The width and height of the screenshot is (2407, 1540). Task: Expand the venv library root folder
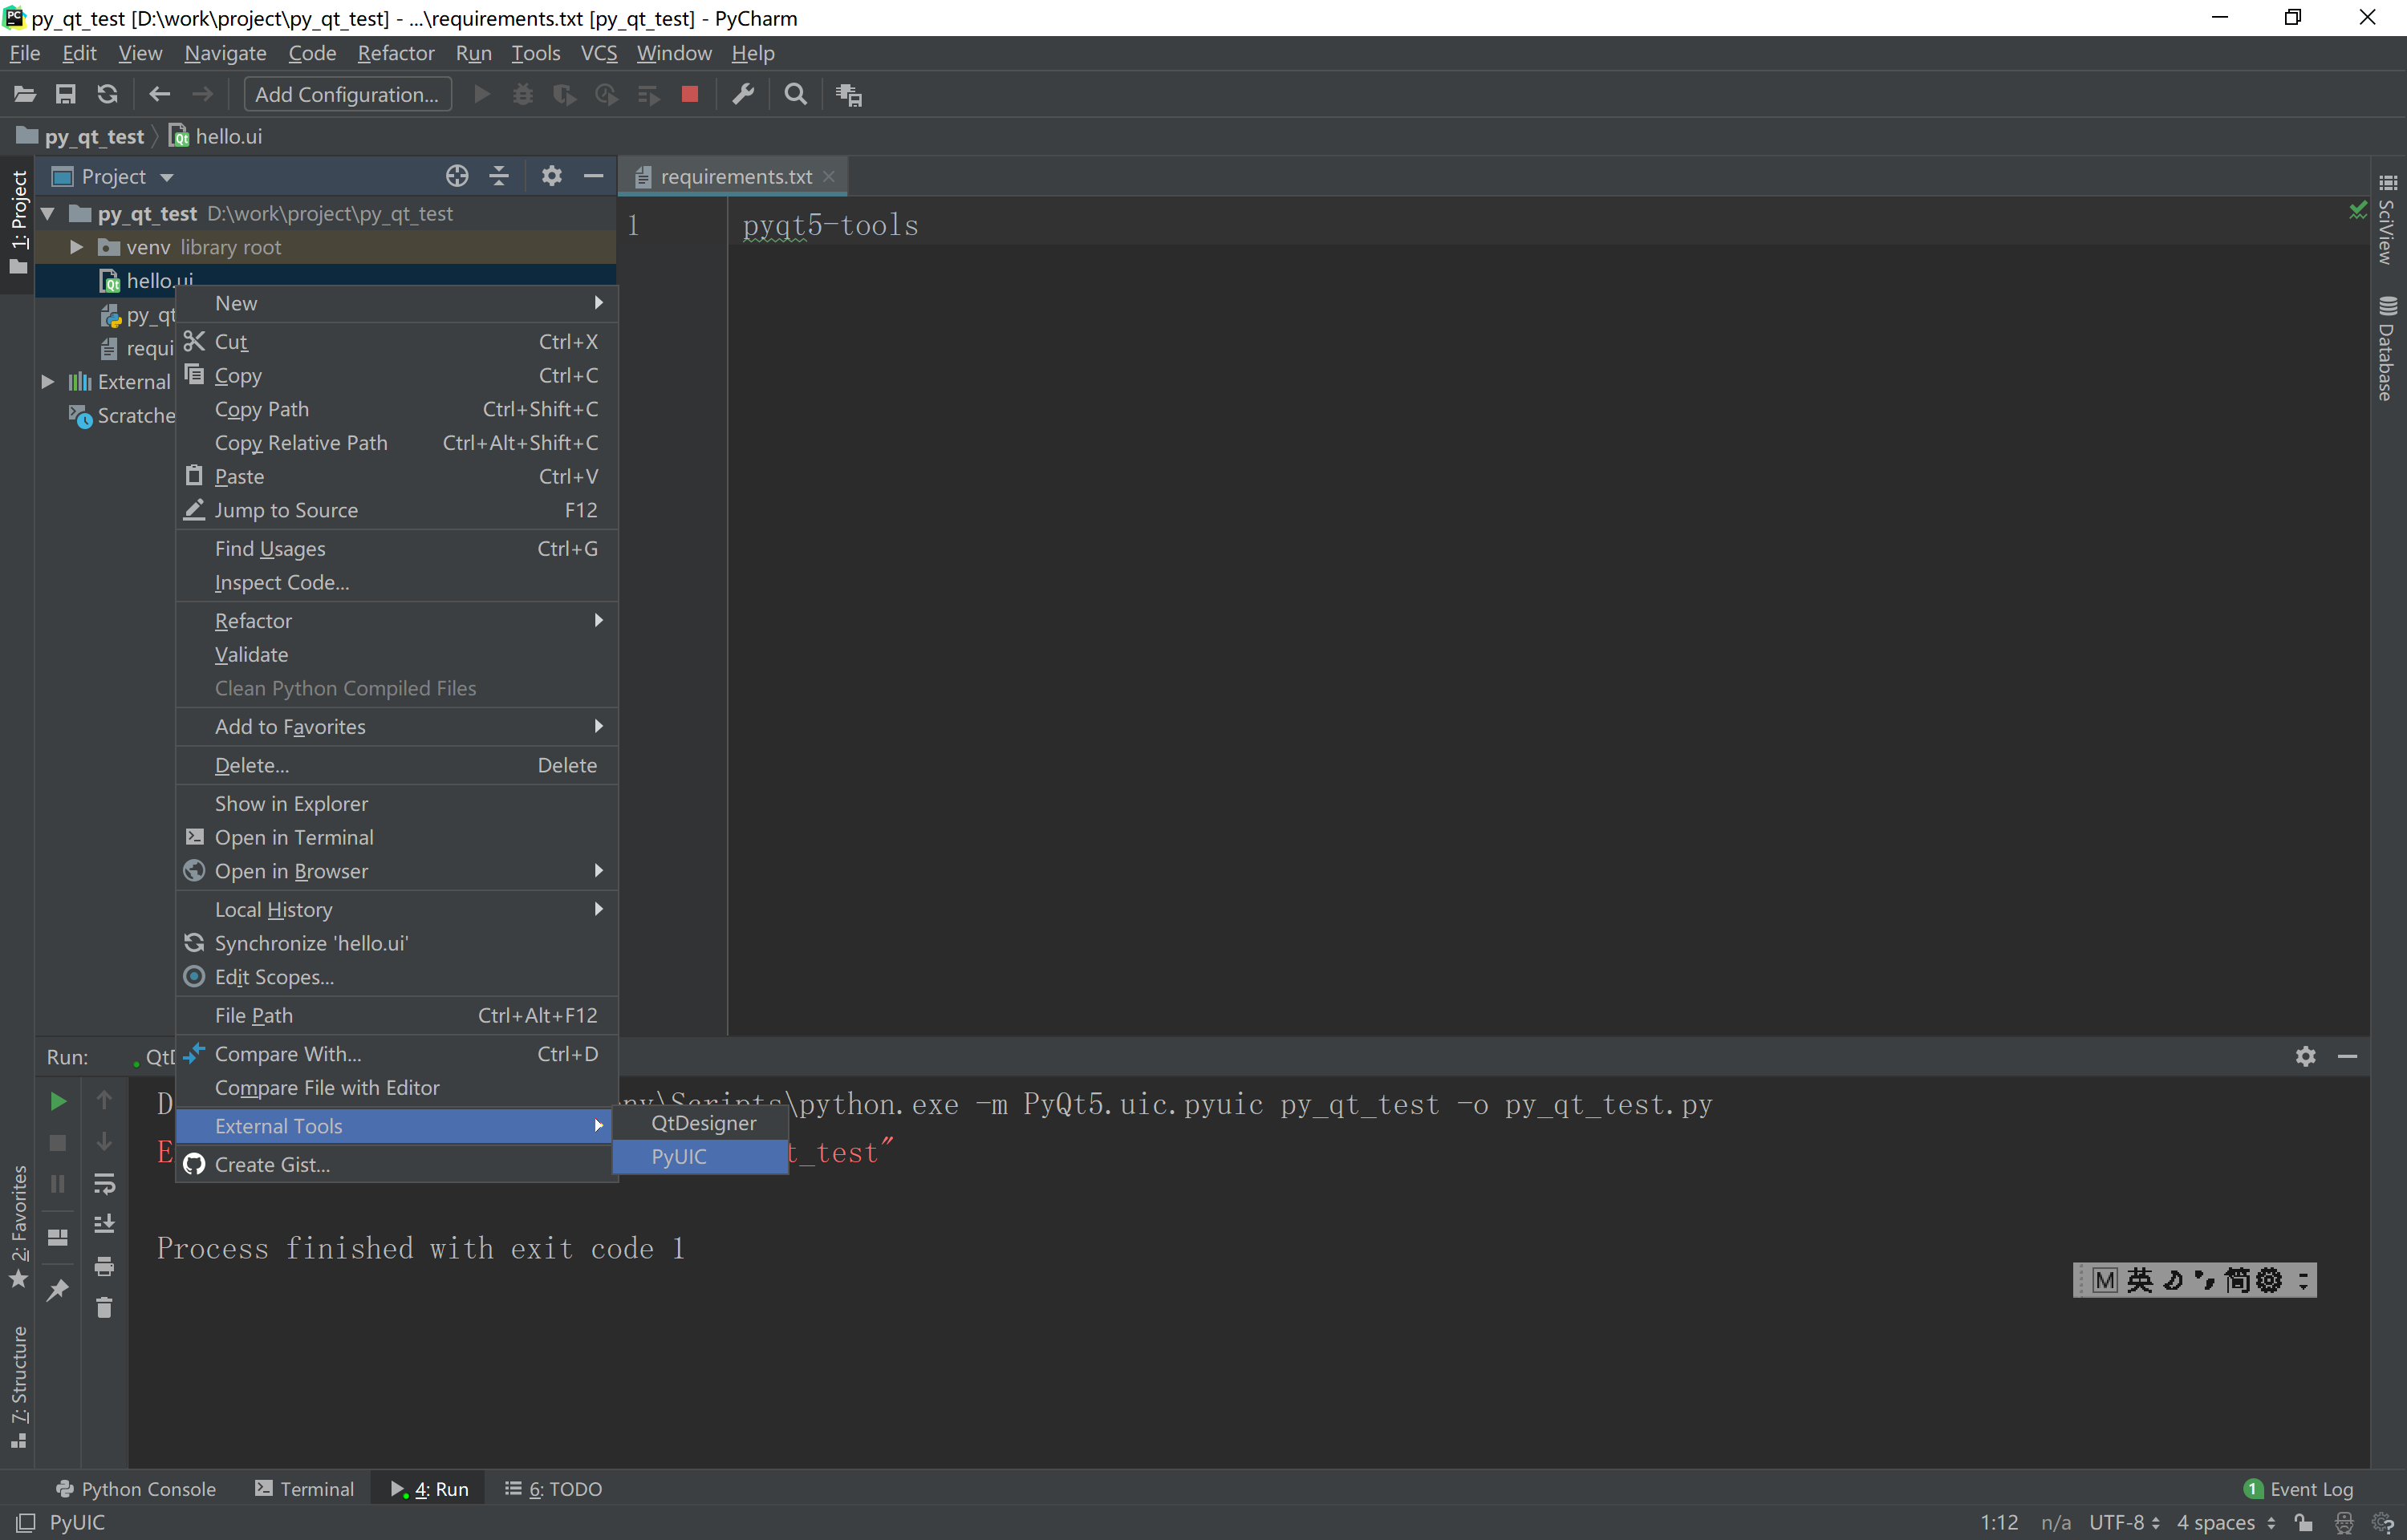pyautogui.click(x=76, y=247)
